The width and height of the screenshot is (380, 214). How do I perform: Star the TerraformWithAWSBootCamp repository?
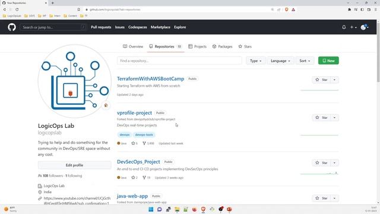pos(321,80)
